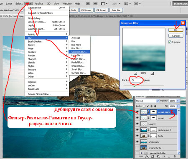Viewport: 188px width, 159px height.
Task: Click the Radius slider handle
Action: pyautogui.click(x=135, y=86)
